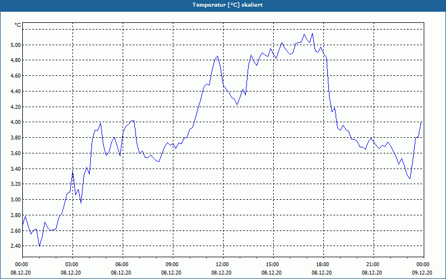446x279 pixels.
Task: Click the 09:00 time label
Action: click(173, 264)
